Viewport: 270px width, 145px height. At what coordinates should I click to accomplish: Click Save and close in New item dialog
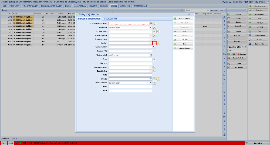(x=183, y=48)
